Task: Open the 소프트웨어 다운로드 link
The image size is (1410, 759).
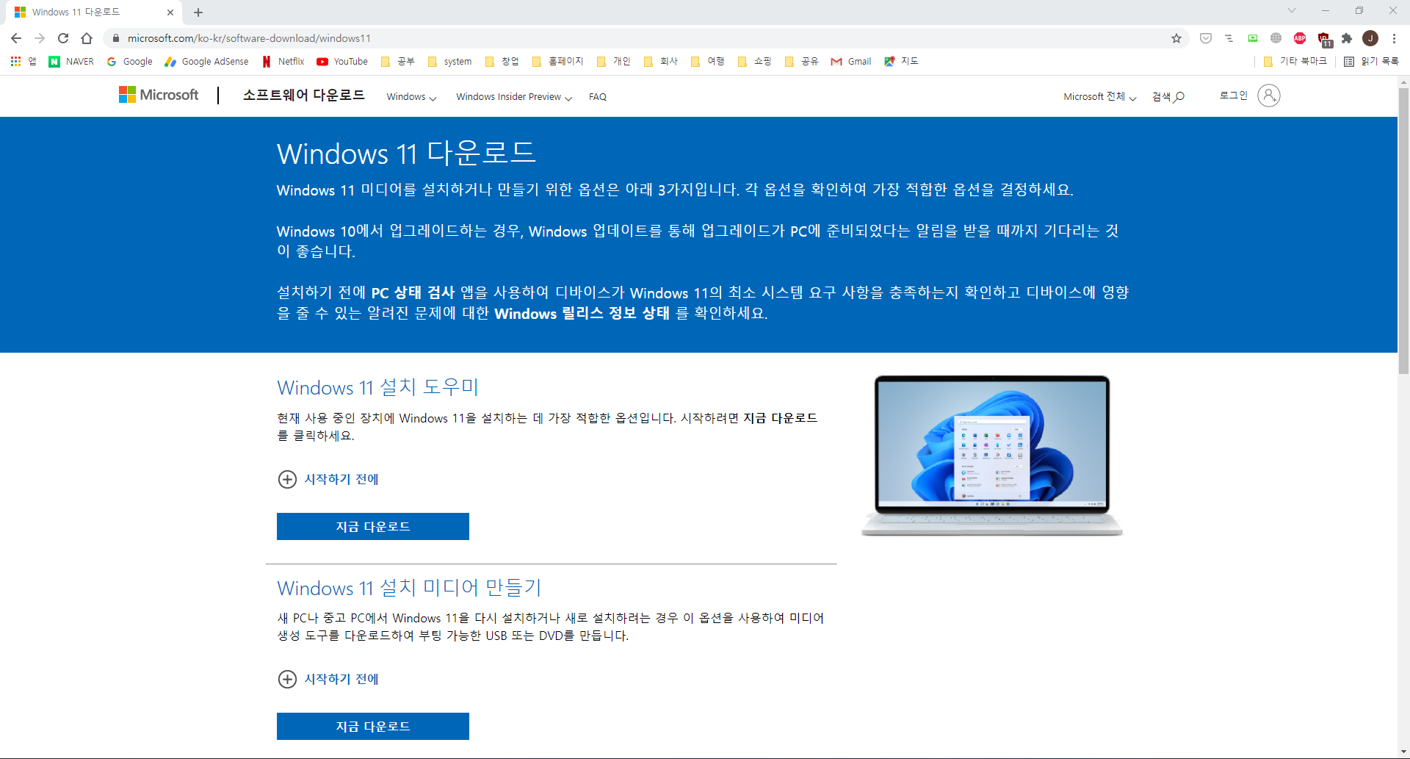Action: (x=304, y=95)
